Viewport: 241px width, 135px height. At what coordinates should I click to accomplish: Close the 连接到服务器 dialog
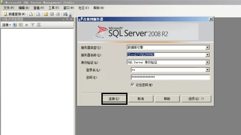(x=211, y=19)
